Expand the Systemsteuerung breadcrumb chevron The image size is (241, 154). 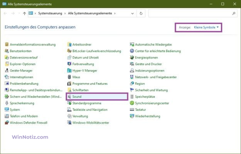(x=35, y=13)
